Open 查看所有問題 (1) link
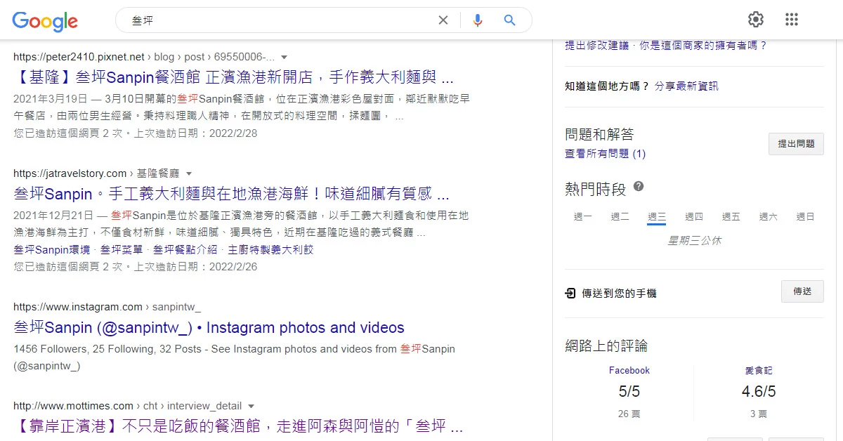This screenshot has width=843, height=441. coord(605,153)
